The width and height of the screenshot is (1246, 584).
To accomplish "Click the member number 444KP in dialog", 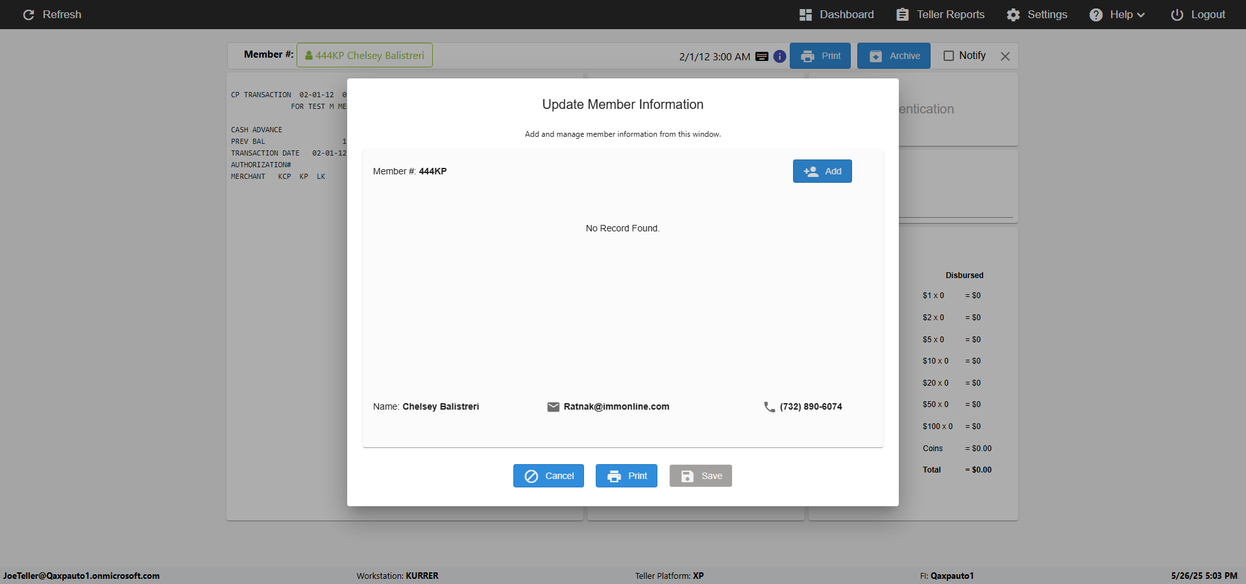I will point(433,171).
